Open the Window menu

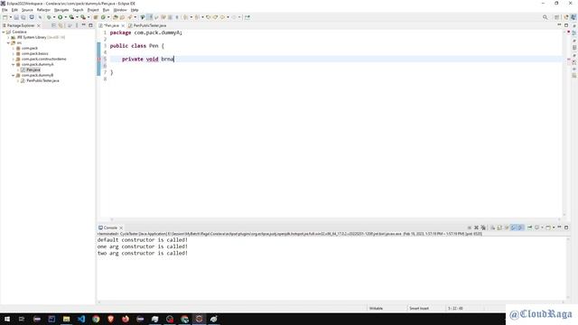(x=120, y=10)
